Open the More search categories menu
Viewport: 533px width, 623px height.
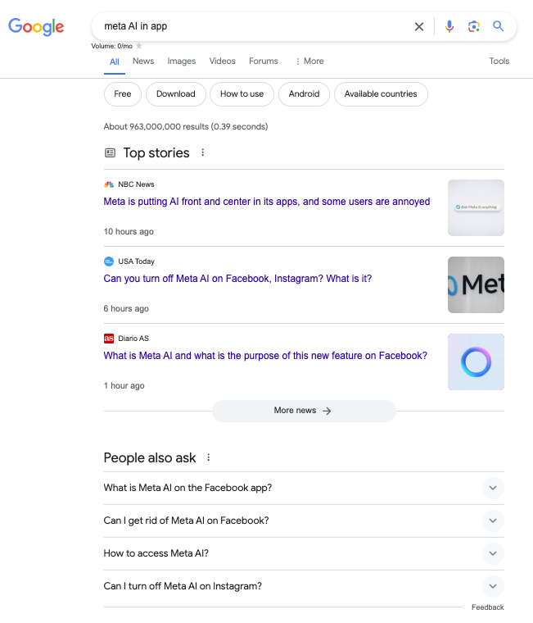[309, 61]
